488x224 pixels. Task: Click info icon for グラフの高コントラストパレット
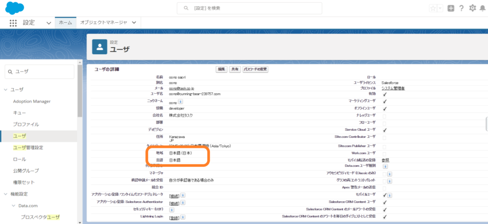(x=389, y=181)
